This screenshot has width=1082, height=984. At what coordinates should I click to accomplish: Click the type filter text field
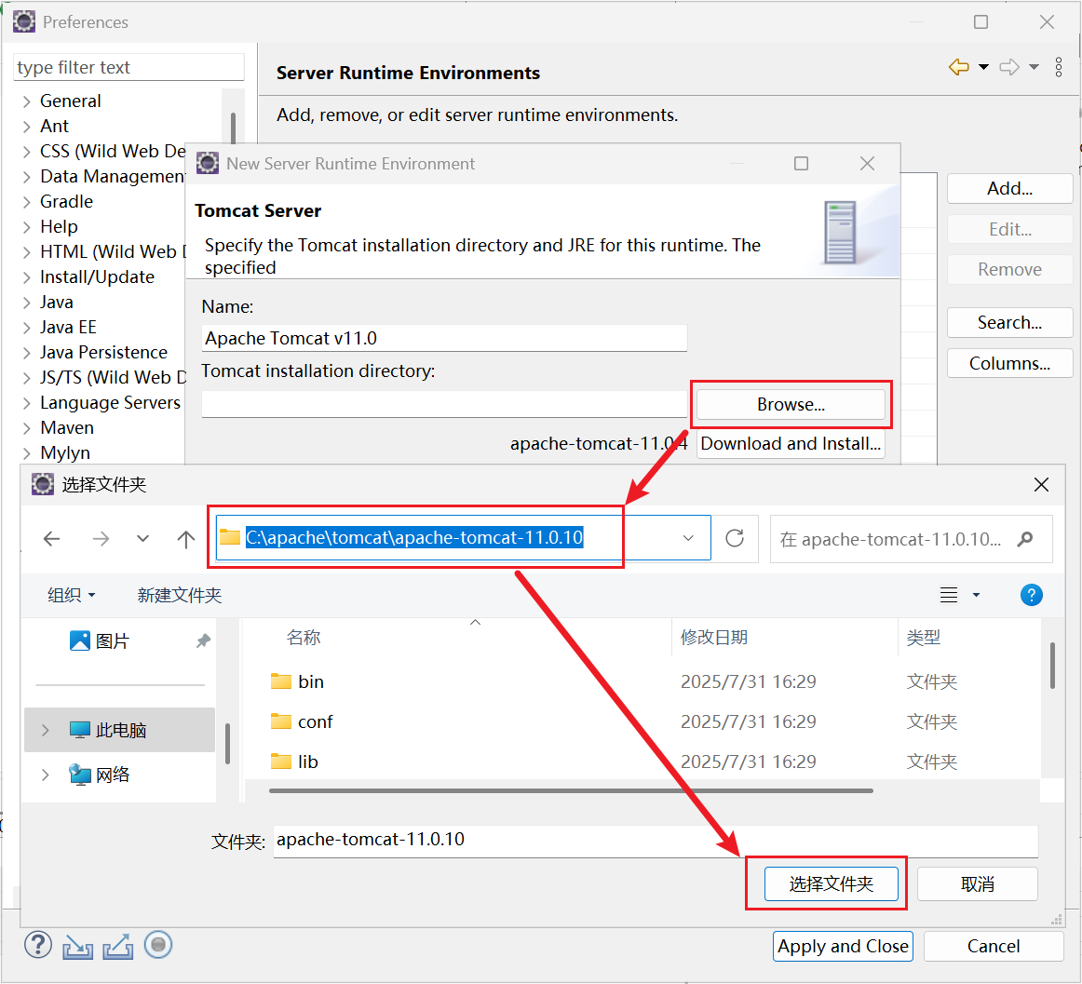pos(129,67)
